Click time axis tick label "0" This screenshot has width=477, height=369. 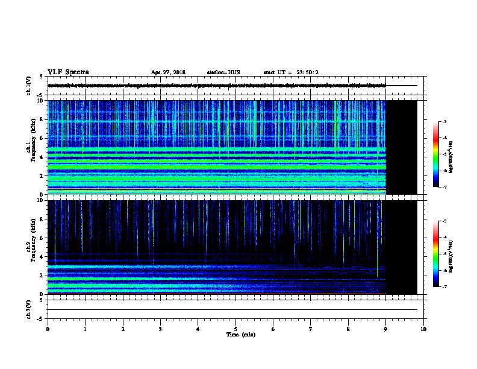click(x=48, y=329)
